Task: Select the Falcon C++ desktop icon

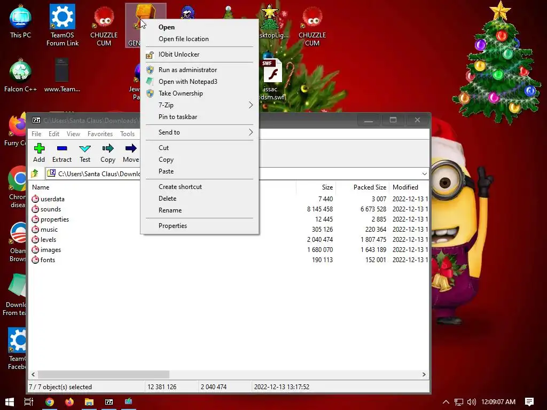Action: tap(20, 76)
